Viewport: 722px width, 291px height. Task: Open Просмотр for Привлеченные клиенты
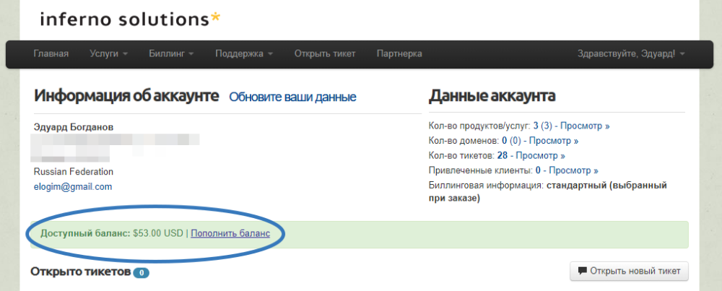[x=573, y=170]
